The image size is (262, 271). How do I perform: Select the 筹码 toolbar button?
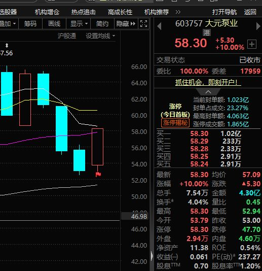pos(30,24)
